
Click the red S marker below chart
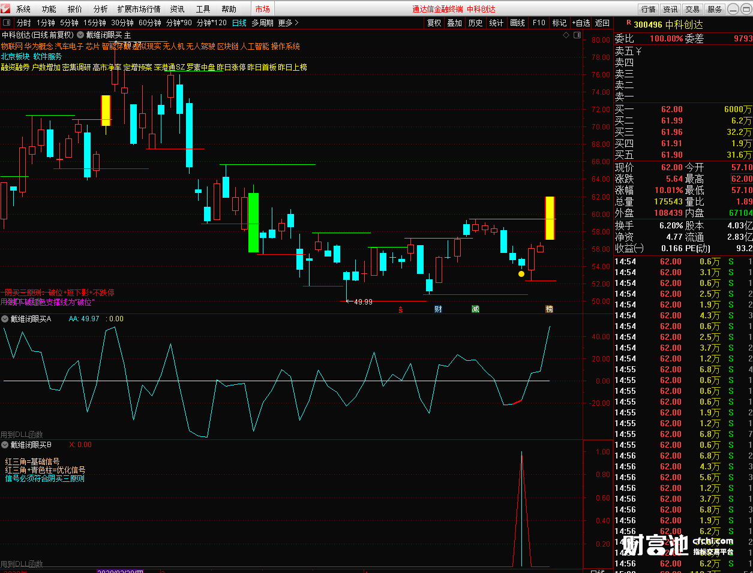[x=401, y=309]
